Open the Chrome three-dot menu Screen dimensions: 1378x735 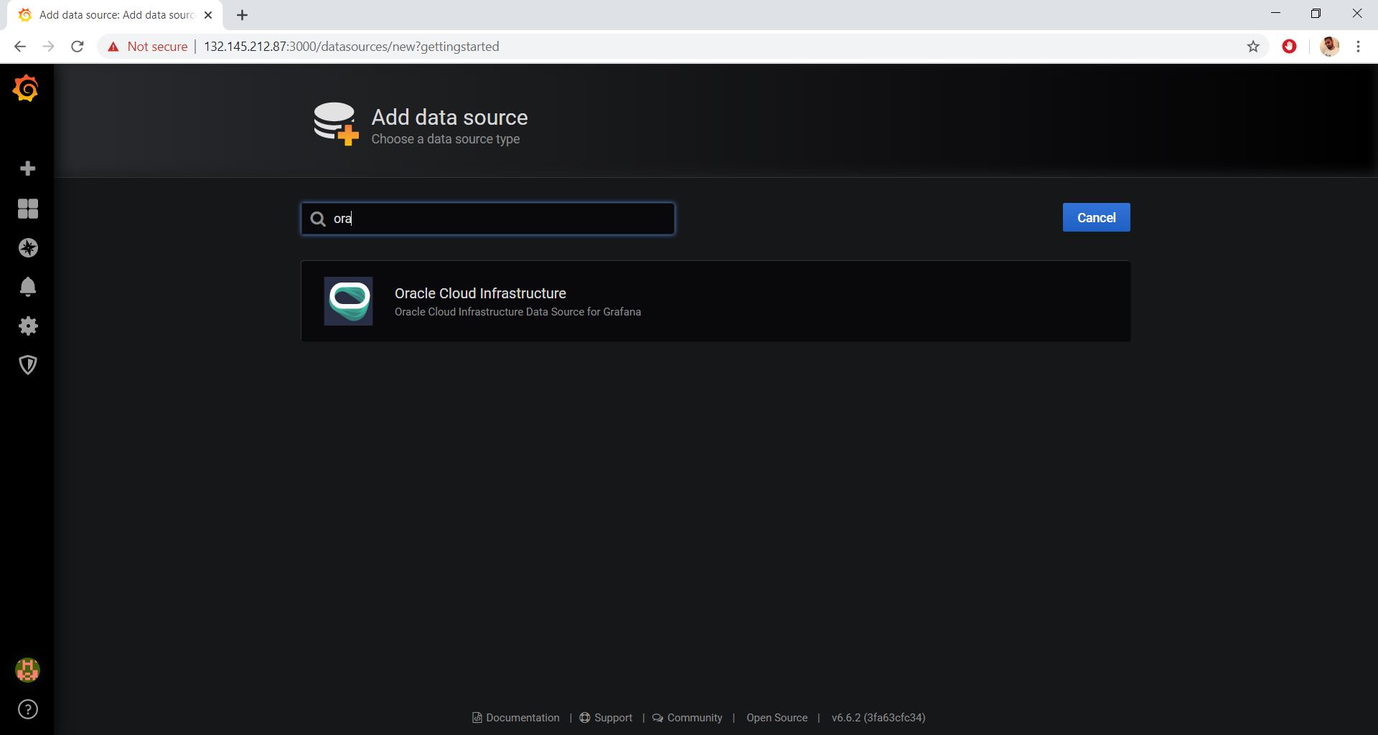pyautogui.click(x=1358, y=47)
